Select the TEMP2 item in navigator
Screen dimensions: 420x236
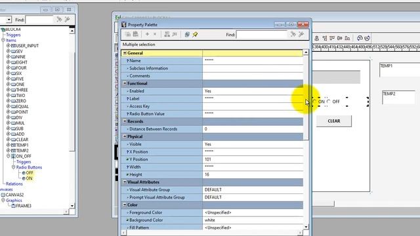pos(22,151)
